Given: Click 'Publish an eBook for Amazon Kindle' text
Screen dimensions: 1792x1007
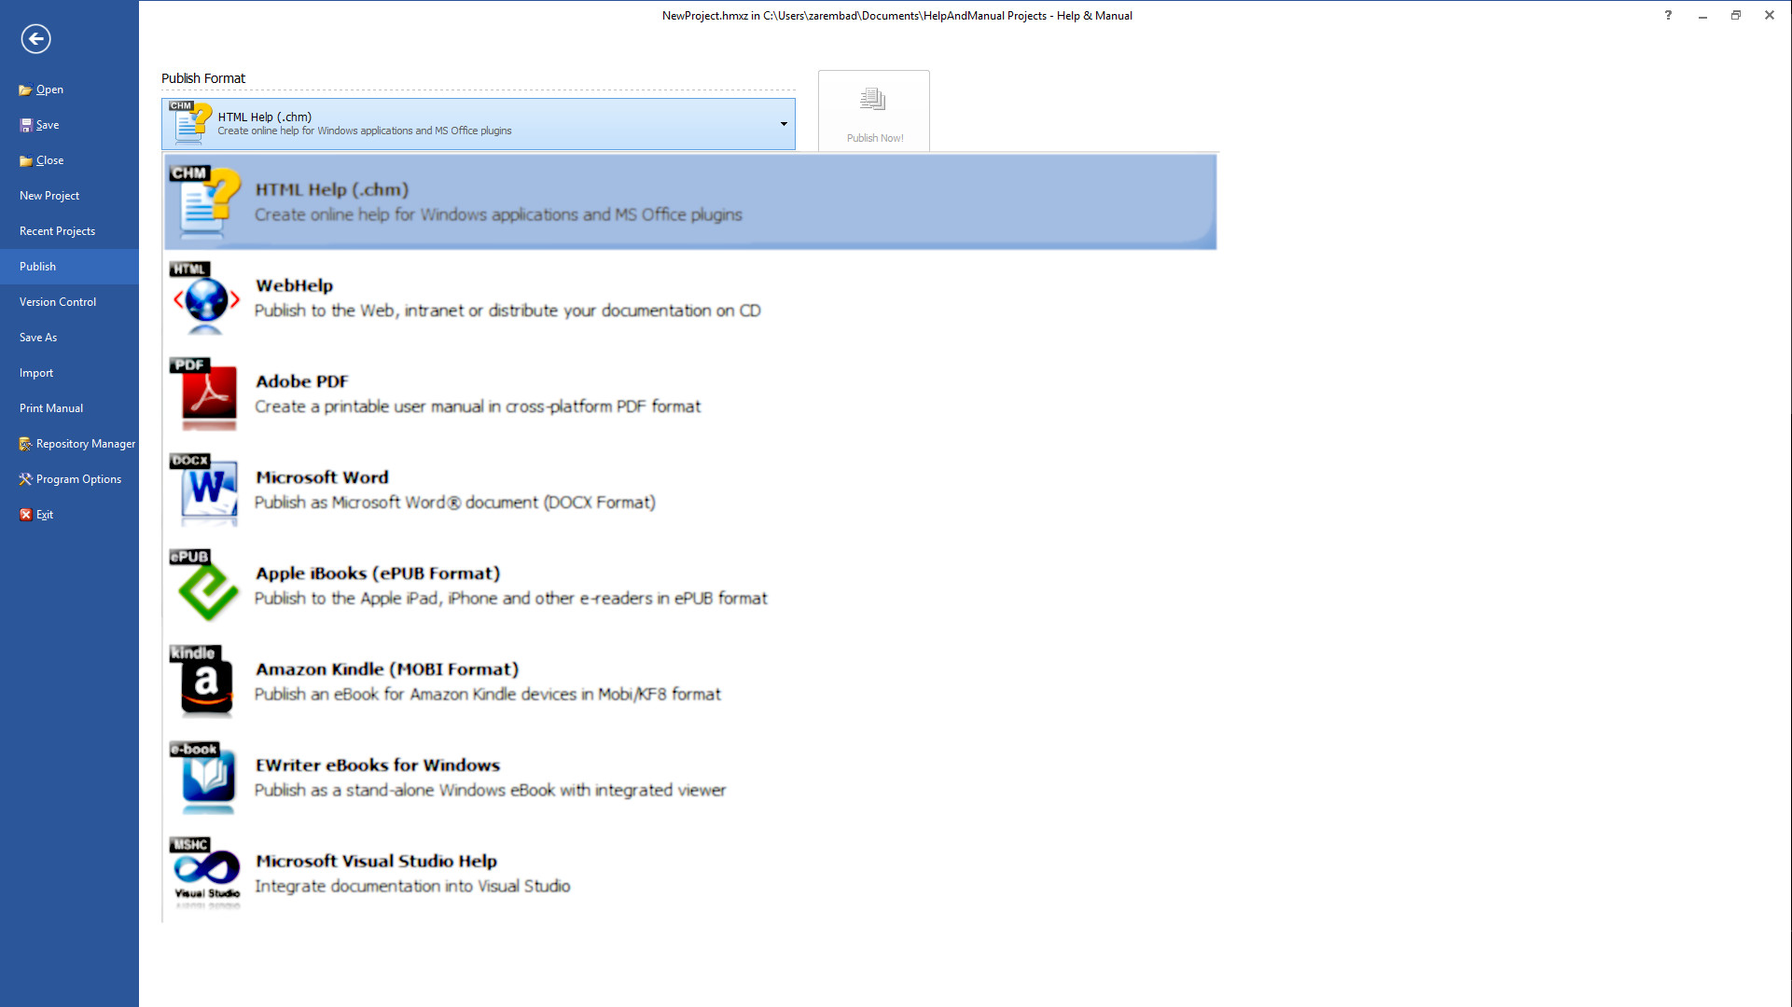Looking at the screenshot, I should [488, 695].
